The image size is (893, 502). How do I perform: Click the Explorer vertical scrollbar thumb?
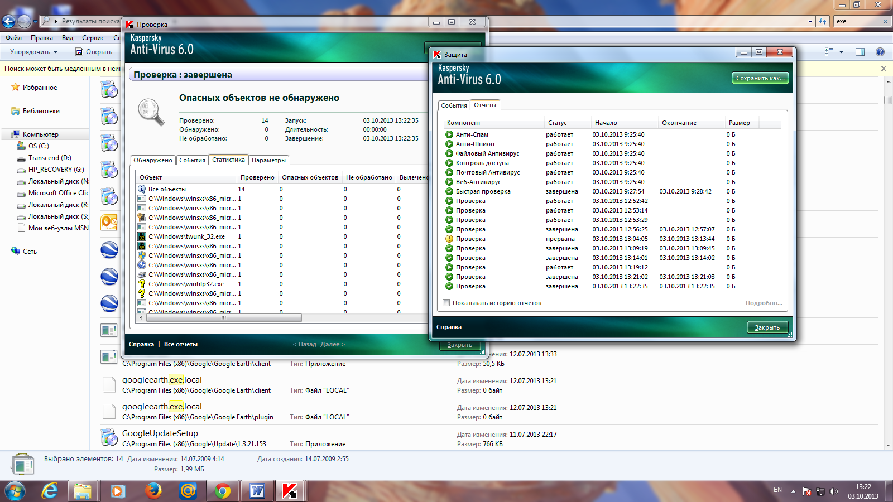click(889, 100)
